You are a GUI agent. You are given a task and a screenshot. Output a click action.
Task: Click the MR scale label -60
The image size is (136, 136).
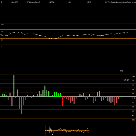click(133, 111)
